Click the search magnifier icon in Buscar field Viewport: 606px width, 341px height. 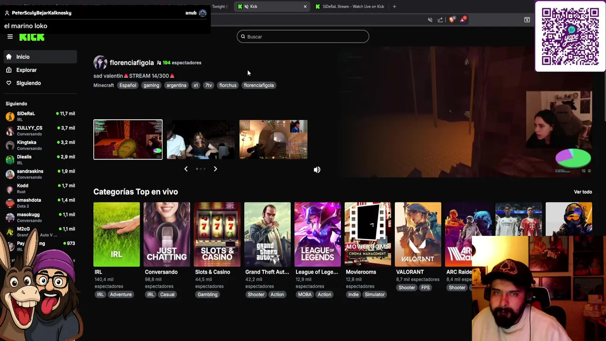coord(243,36)
